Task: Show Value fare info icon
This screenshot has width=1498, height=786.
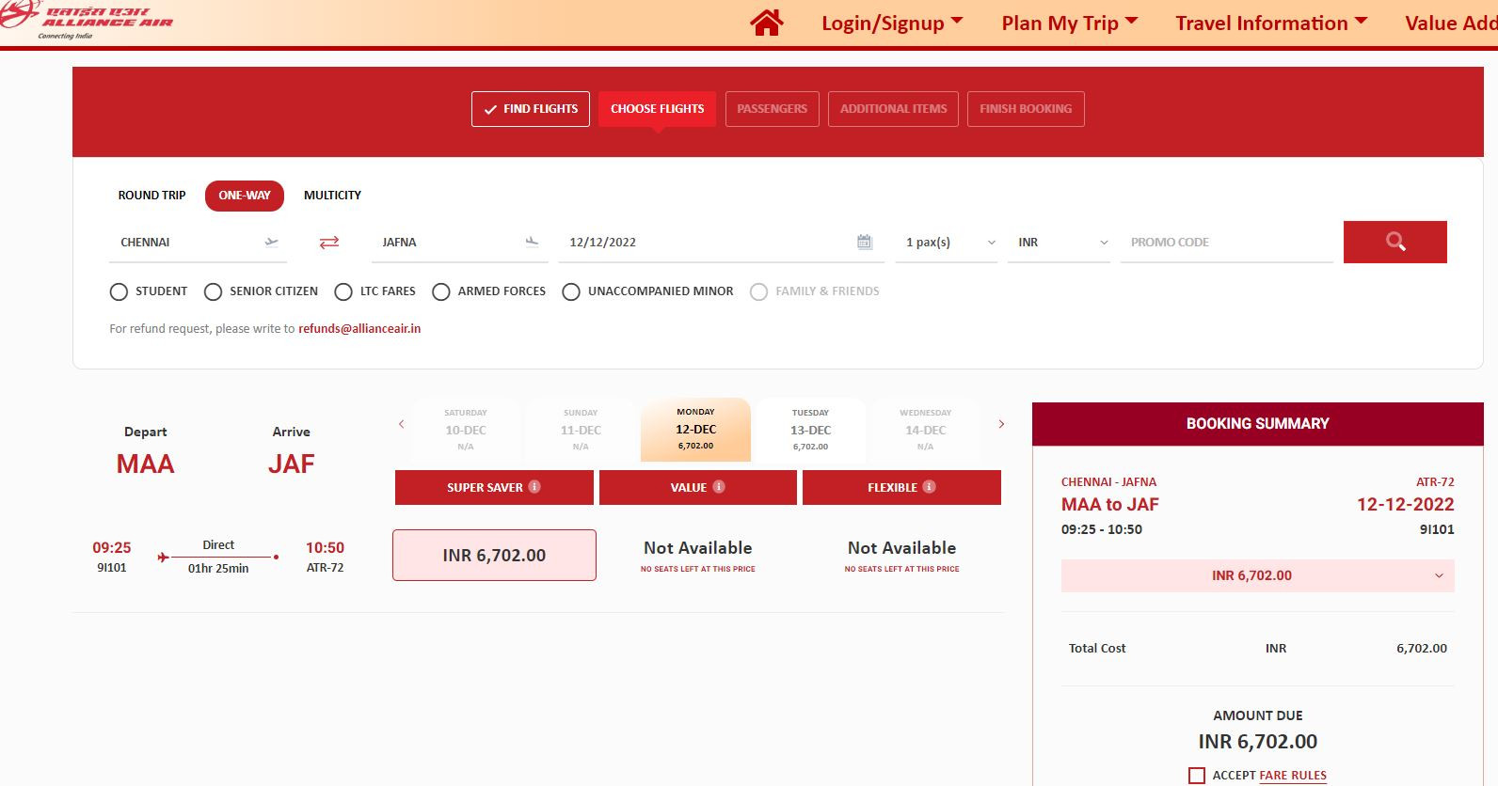Action: pyautogui.click(x=719, y=487)
